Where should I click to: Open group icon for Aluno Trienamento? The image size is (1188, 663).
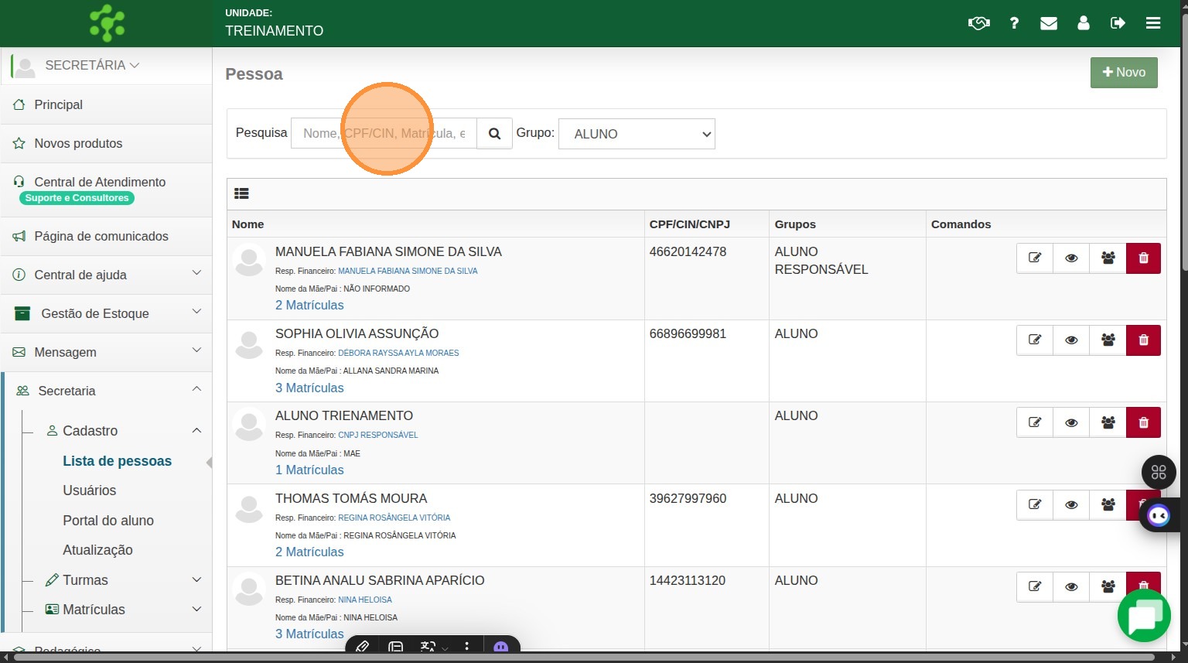[1108, 422]
